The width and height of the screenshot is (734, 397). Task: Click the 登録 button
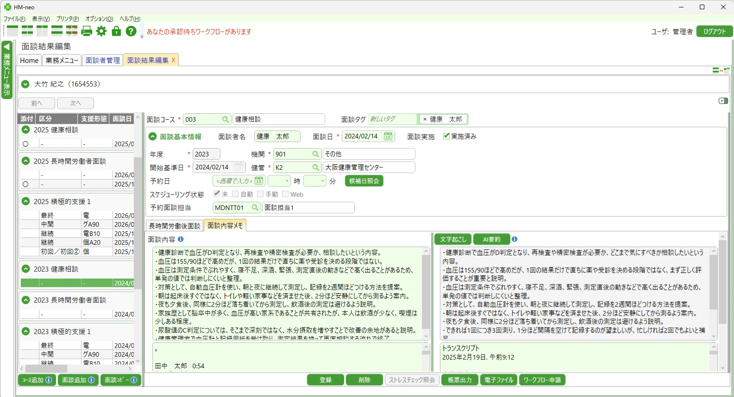click(x=326, y=380)
